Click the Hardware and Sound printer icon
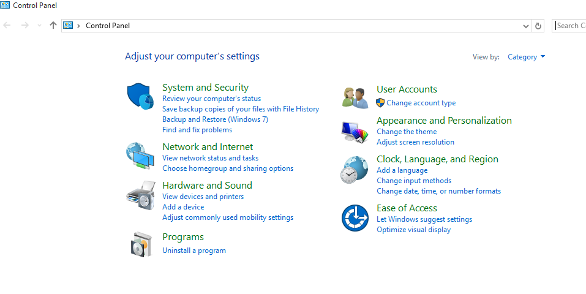Image resolution: width=586 pixels, height=294 pixels. (x=140, y=195)
